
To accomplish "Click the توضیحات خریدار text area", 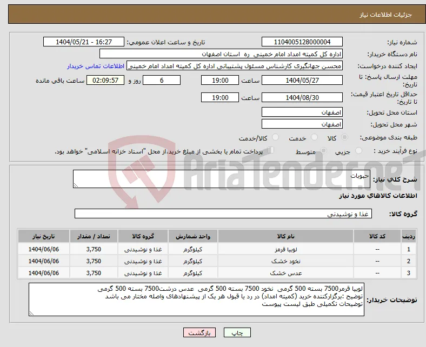I will tap(196, 299).
